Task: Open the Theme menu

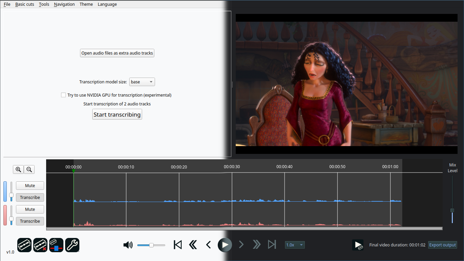Action: click(86, 4)
